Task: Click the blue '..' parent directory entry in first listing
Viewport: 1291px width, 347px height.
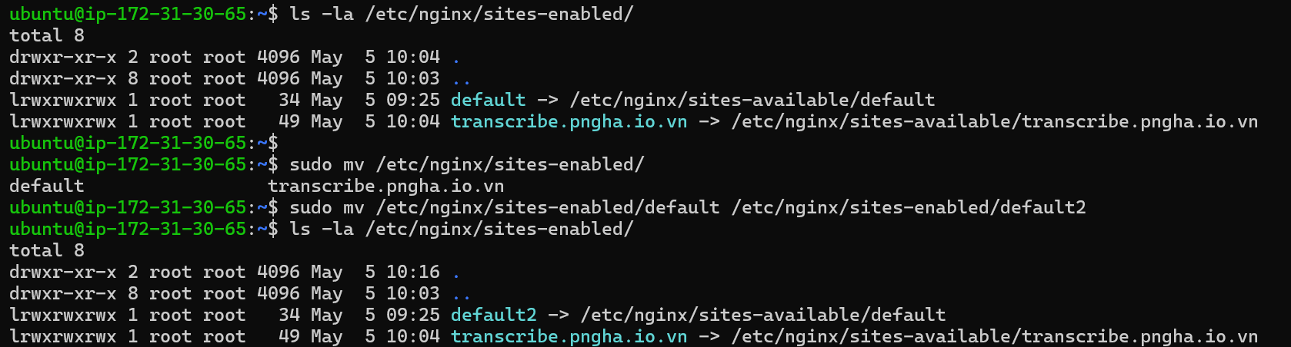Action: [461, 78]
